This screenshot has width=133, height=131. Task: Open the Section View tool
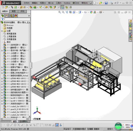[x=70, y=12]
